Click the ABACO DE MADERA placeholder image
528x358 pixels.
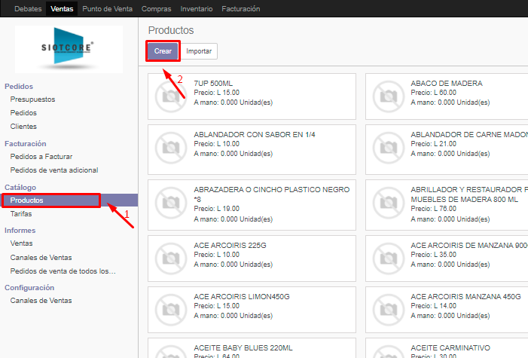click(388, 96)
